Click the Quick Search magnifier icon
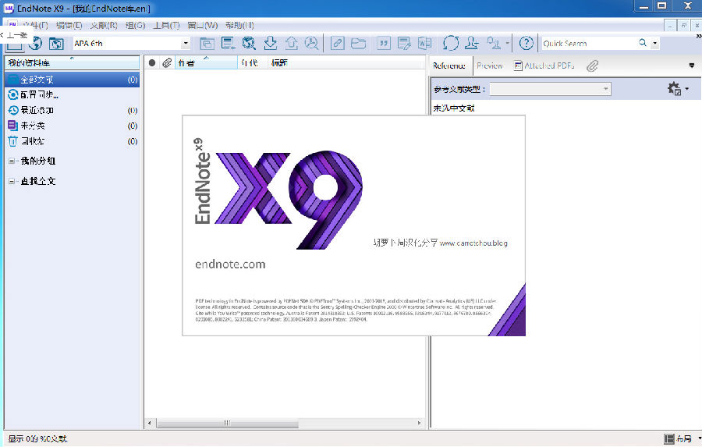The image size is (702, 447). point(643,43)
